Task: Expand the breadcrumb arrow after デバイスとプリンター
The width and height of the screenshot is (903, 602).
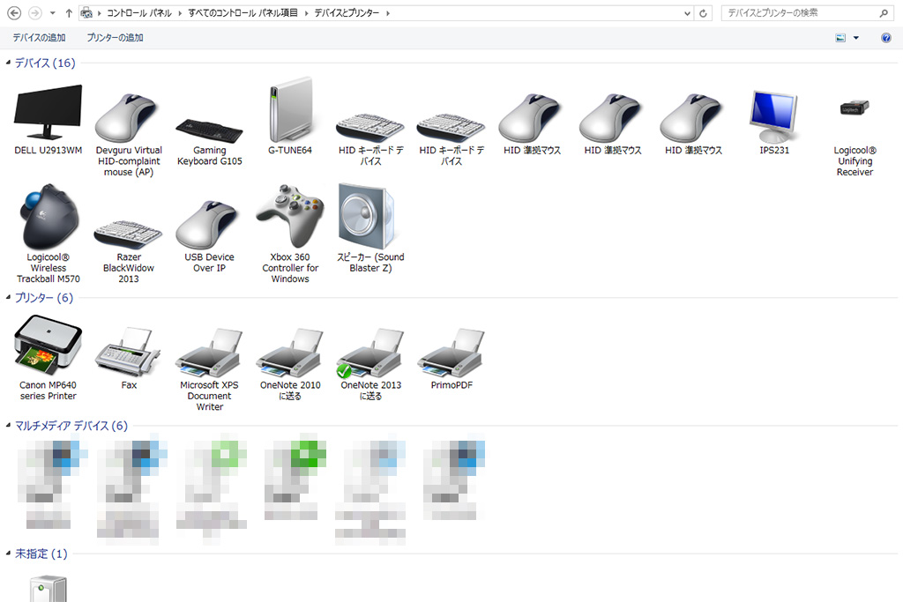Action: (388, 12)
